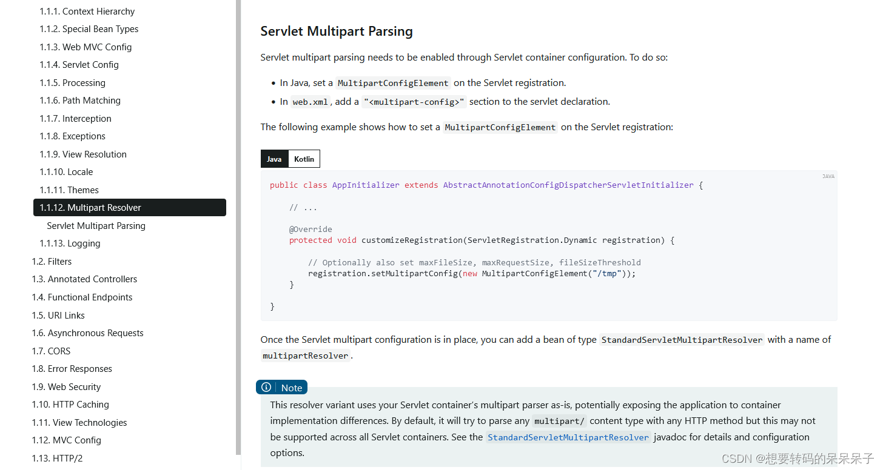This screenshot has width=883, height=470.
Task: Open the StandardServletMultipartResolver javadoc link
Action: [x=568, y=437]
